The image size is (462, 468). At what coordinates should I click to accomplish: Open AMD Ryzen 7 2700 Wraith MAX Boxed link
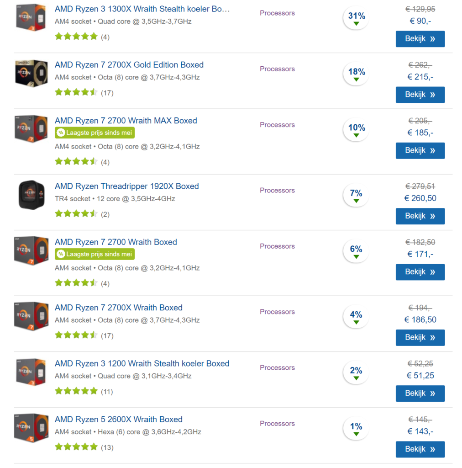126,121
